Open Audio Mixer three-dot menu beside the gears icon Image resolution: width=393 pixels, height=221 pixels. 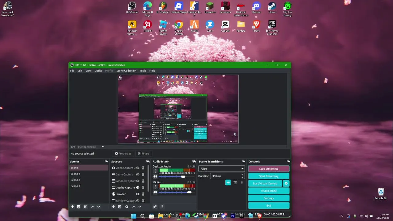click(x=162, y=207)
